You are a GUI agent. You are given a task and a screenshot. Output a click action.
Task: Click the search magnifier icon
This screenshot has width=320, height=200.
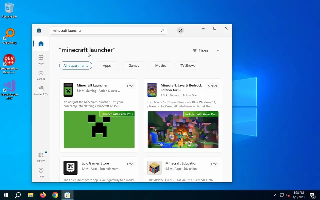(x=162, y=30)
